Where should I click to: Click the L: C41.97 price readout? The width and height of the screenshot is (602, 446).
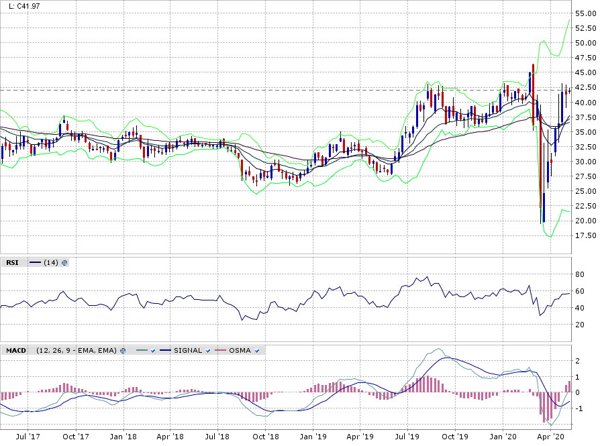pos(24,6)
